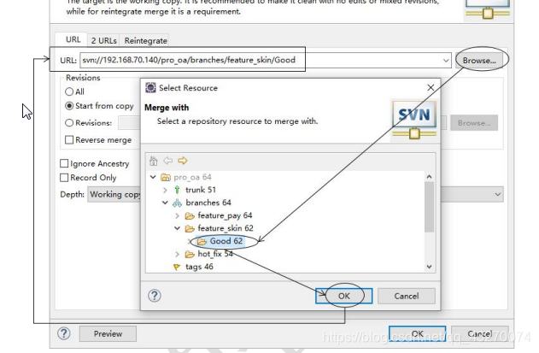Screen dimensions: 539x353
Task: Click the hot_fix folder icon
Action: (190, 254)
